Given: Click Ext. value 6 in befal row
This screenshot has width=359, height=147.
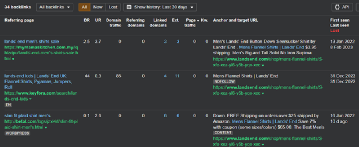Looking at the screenshot, I should coord(178,116).
